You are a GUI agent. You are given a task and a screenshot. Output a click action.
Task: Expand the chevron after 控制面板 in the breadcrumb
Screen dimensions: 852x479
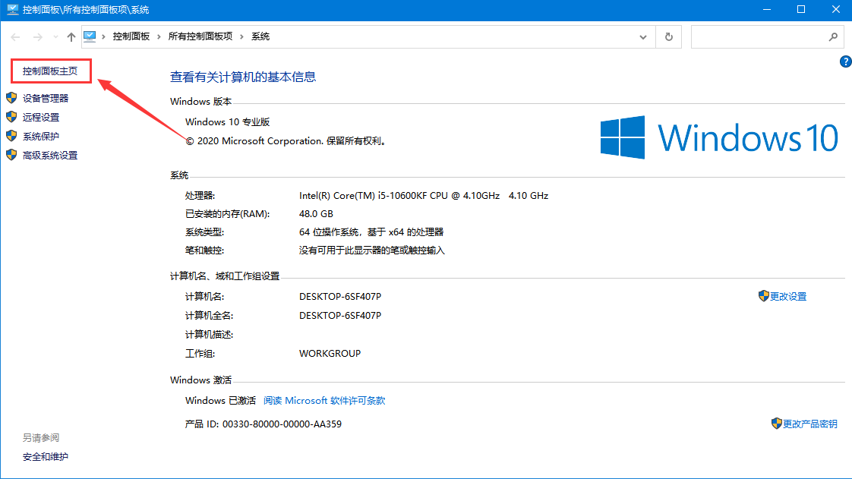pyautogui.click(x=158, y=36)
